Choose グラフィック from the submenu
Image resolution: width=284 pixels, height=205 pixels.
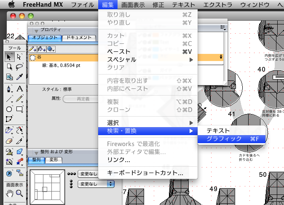tap(231, 139)
